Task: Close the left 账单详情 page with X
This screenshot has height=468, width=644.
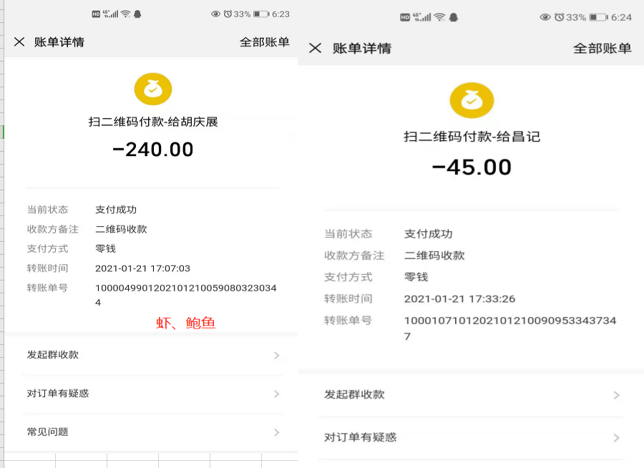Action: pyautogui.click(x=19, y=42)
